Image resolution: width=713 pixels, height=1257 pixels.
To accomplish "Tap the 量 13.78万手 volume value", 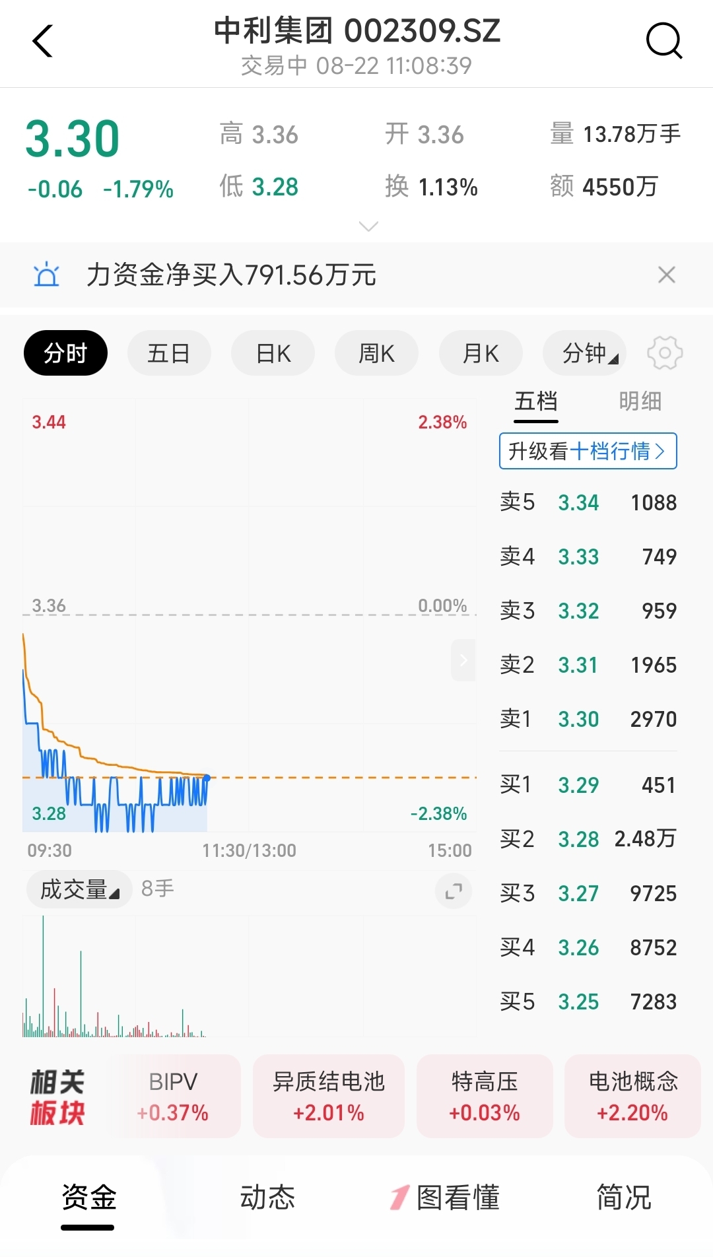I will pos(615,134).
